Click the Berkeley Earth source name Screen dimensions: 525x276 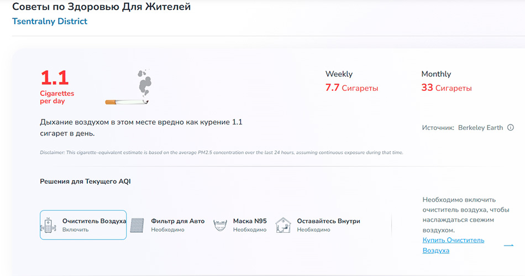(480, 128)
